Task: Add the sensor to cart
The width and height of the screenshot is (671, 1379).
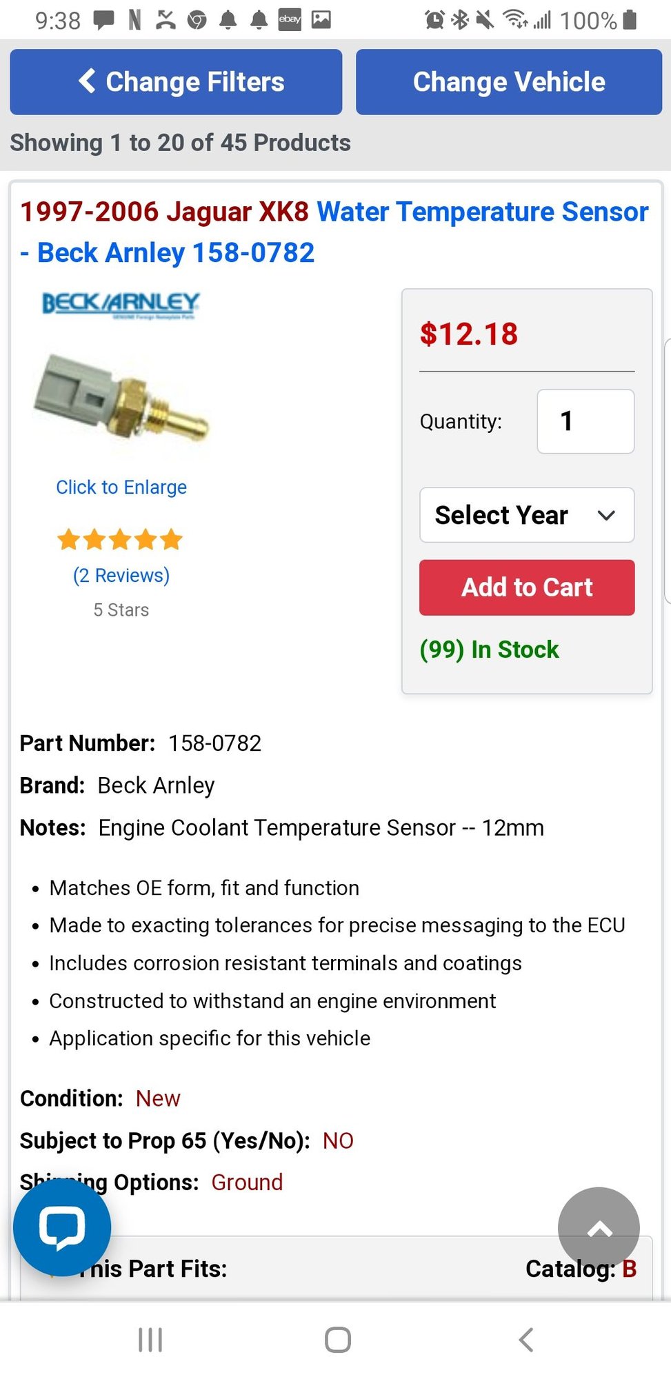Action: 527,587
